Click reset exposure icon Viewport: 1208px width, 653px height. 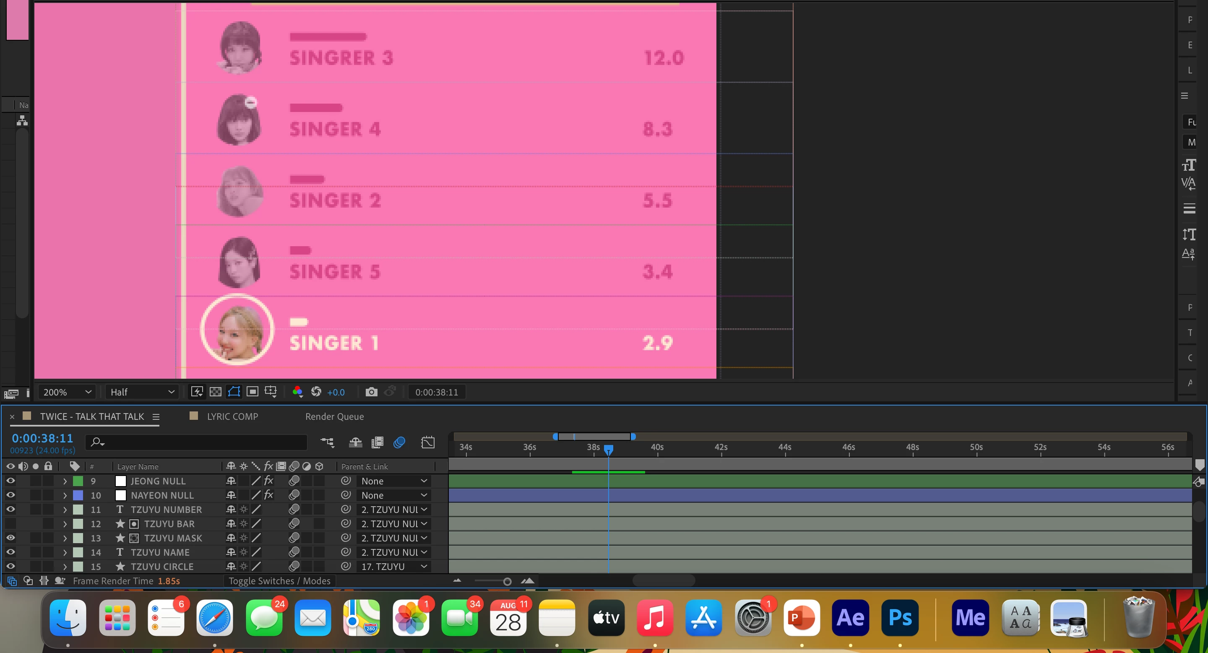[316, 392]
